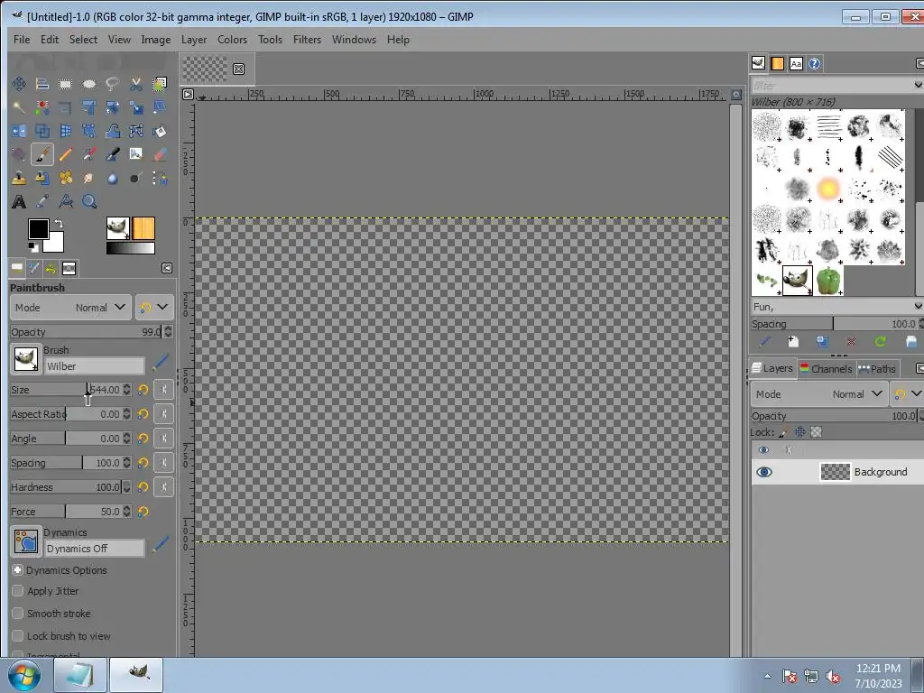Click the delete brush icon
924x693 pixels.
851,342
